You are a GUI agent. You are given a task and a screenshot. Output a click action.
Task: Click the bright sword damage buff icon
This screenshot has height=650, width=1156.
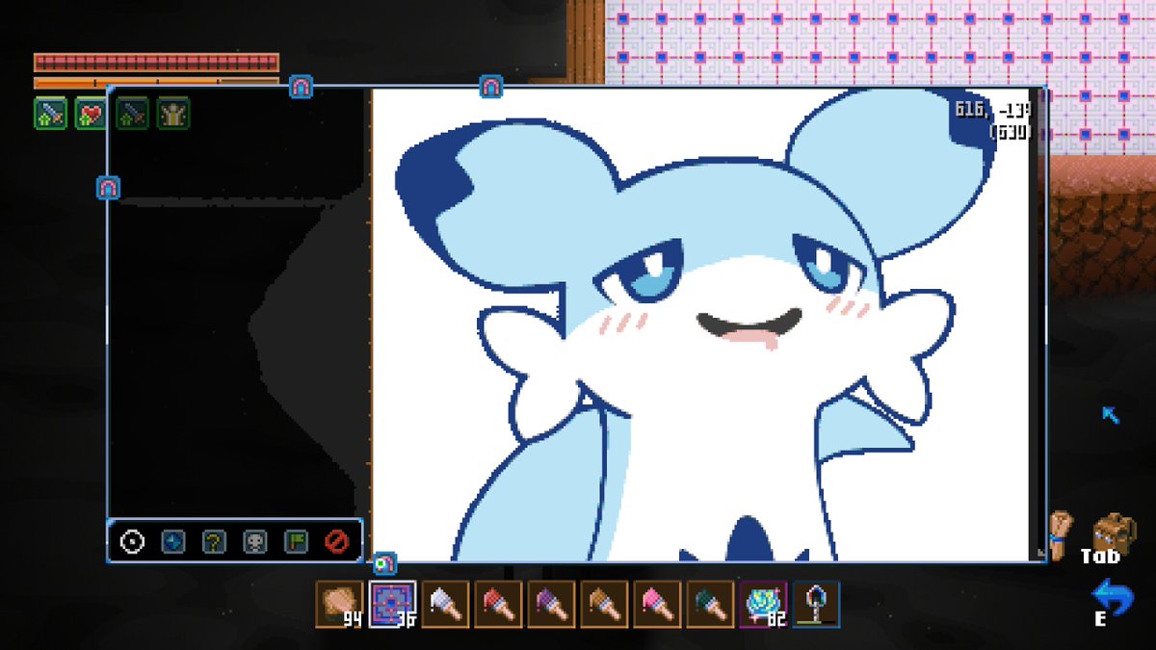(x=50, y=114)
